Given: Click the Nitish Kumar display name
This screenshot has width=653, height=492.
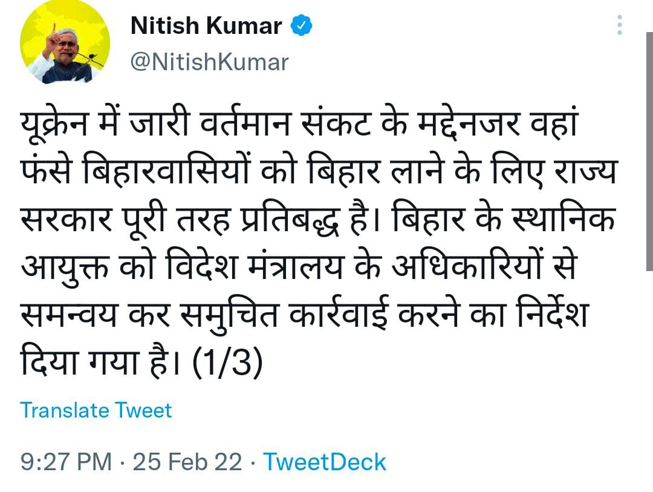Looking at the screenshot, I should tap(206, 26).
